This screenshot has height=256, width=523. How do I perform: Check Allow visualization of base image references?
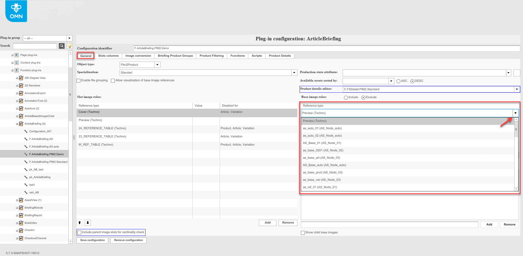[x=113, y=80]
